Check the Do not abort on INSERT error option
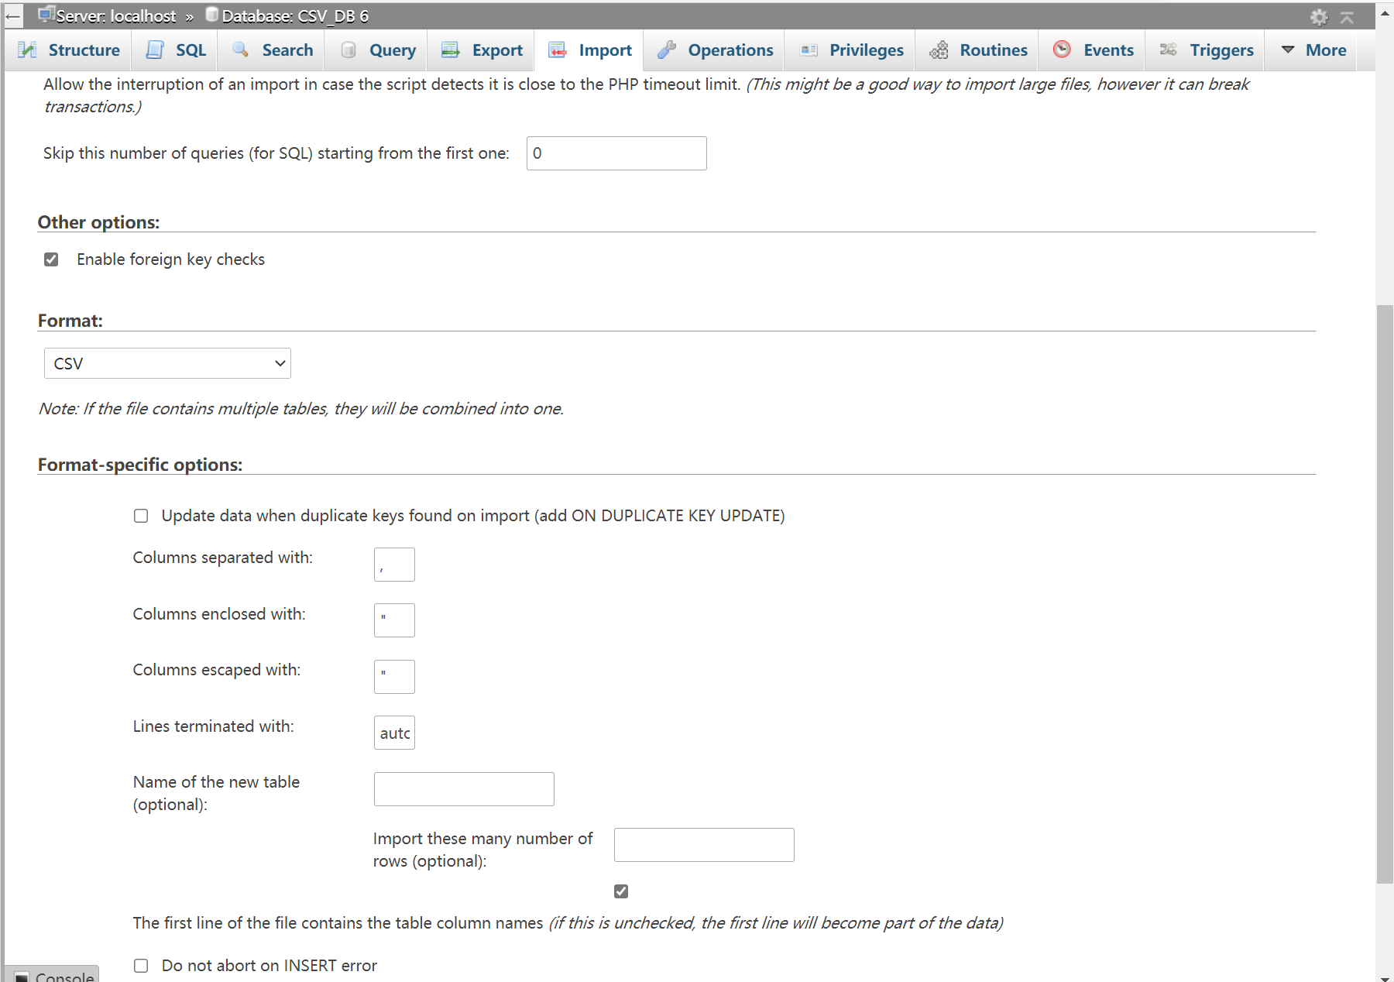This screenshot has width=1394, height=982. point(141,966)
